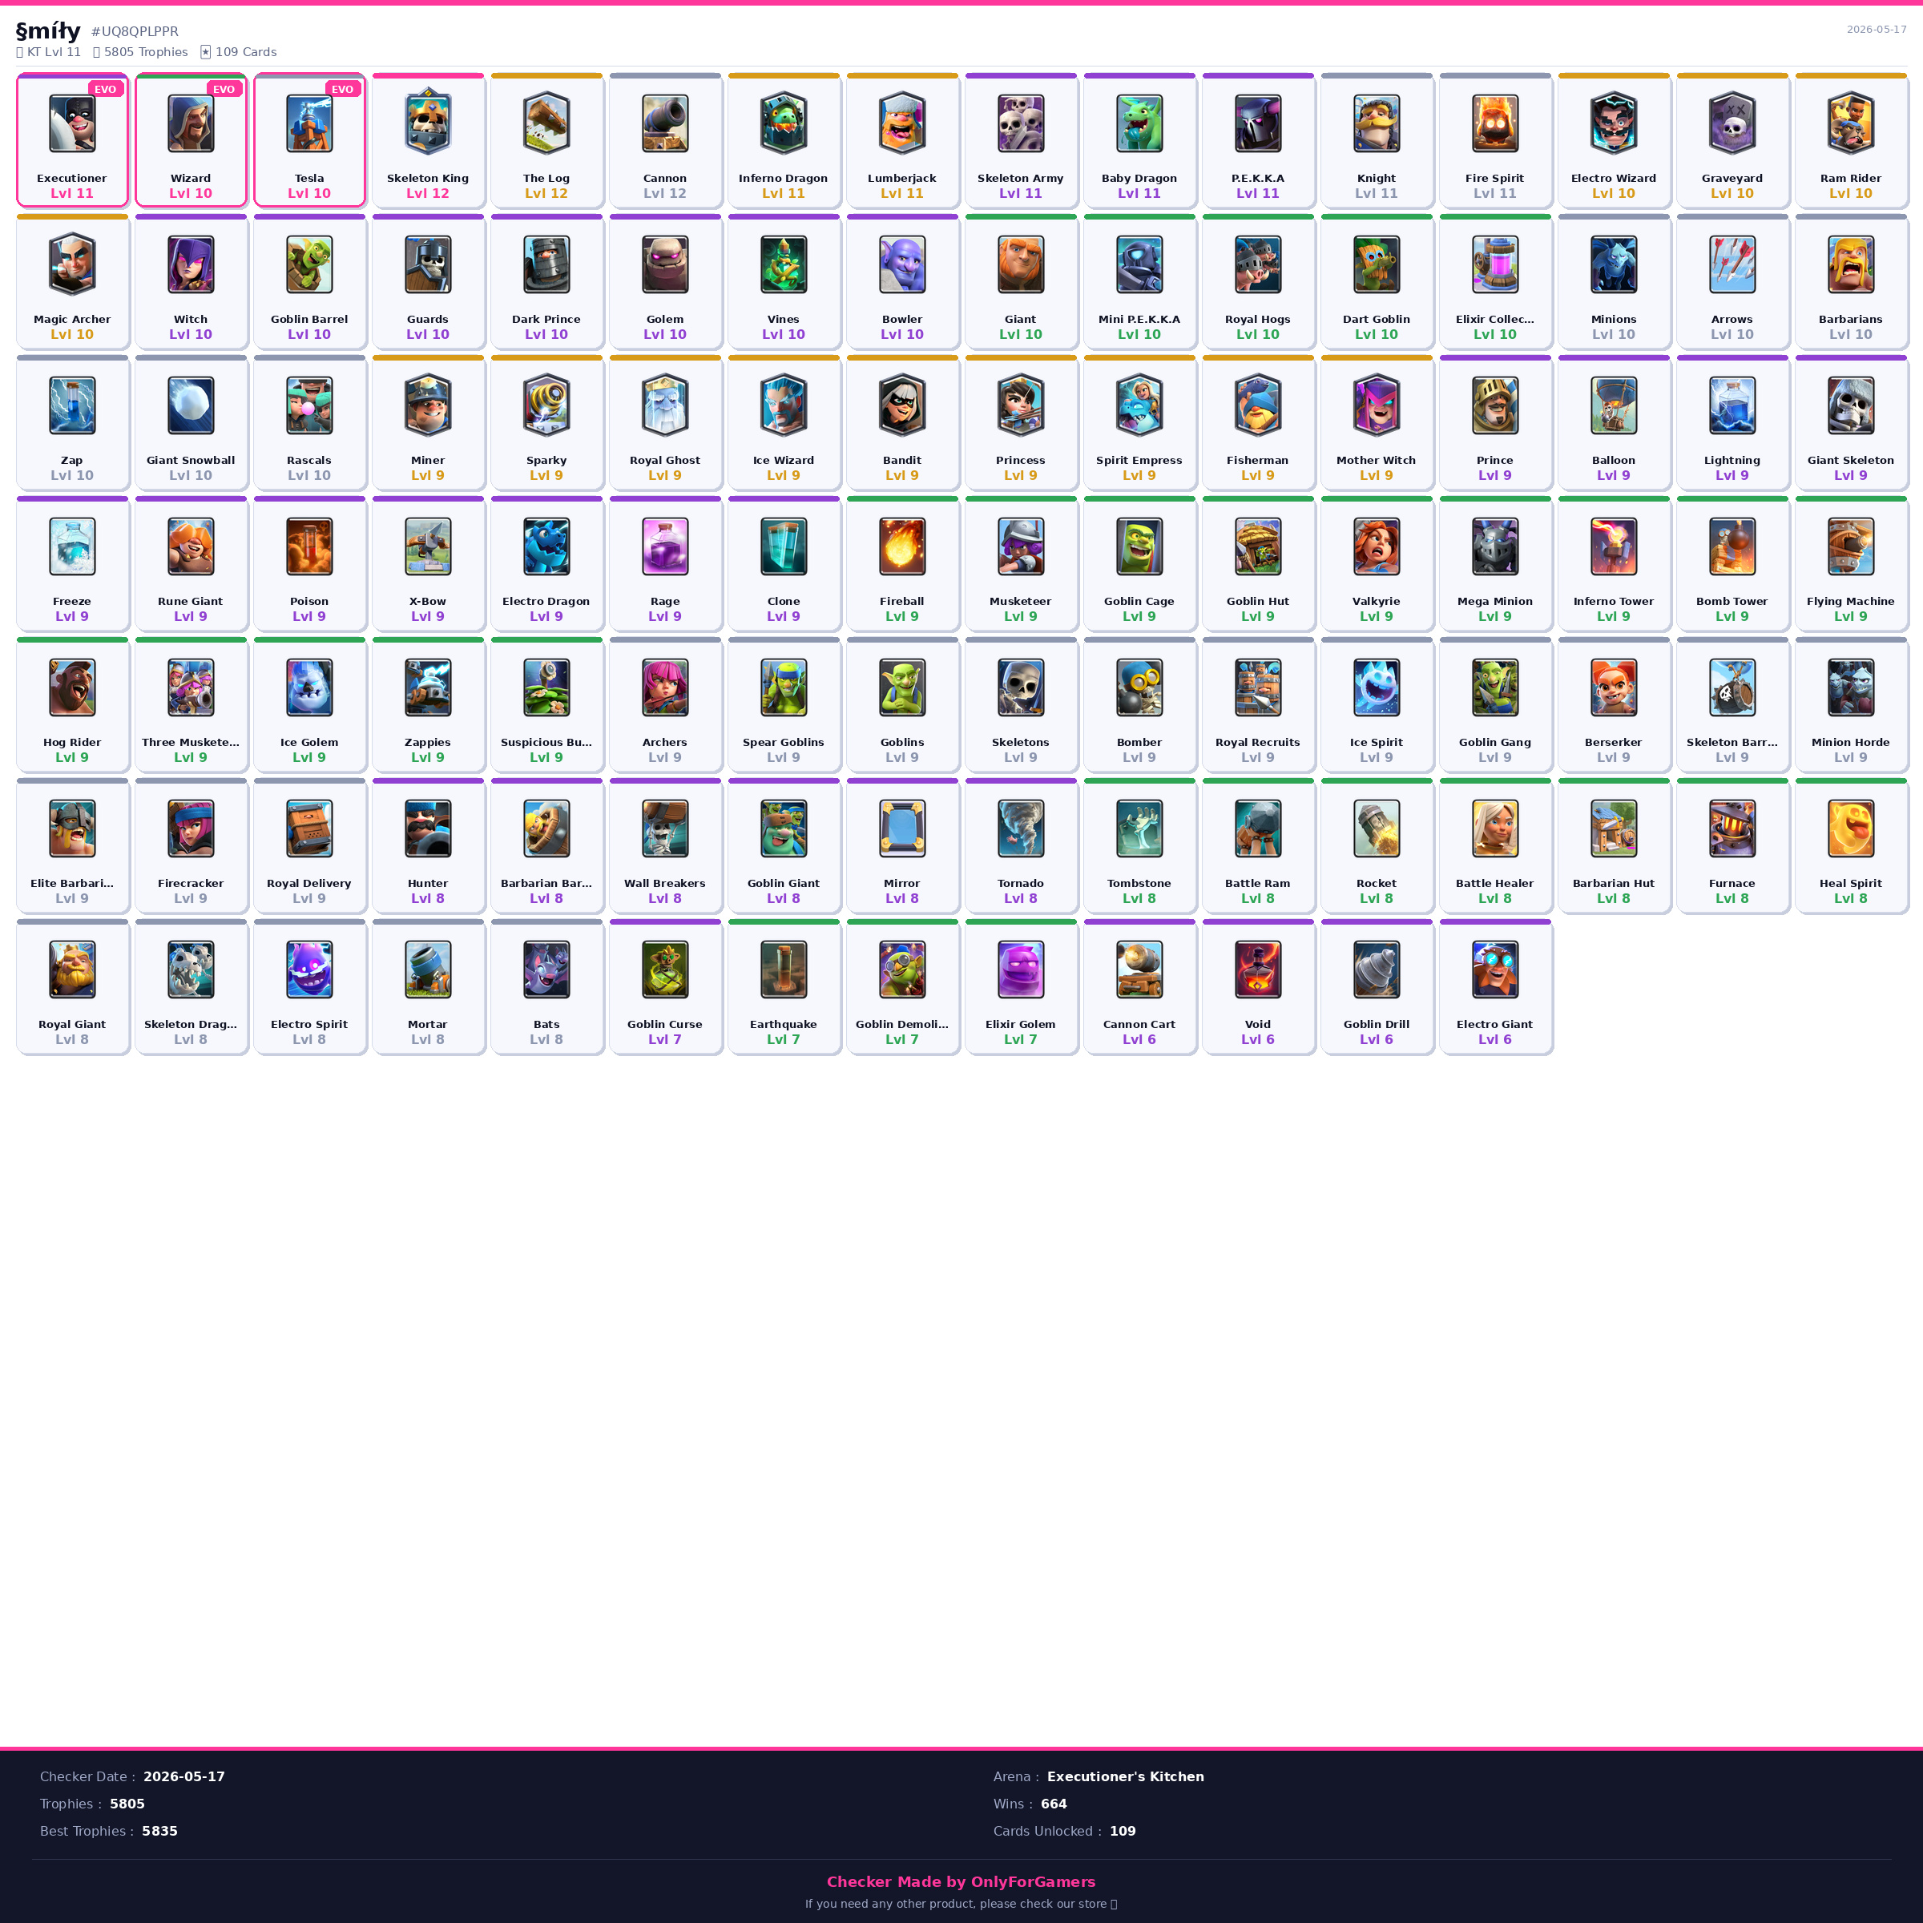Click the Goblin Drill card thumbnail
This screenshot has height=1923, width=1923.
tap(1377, 970)
